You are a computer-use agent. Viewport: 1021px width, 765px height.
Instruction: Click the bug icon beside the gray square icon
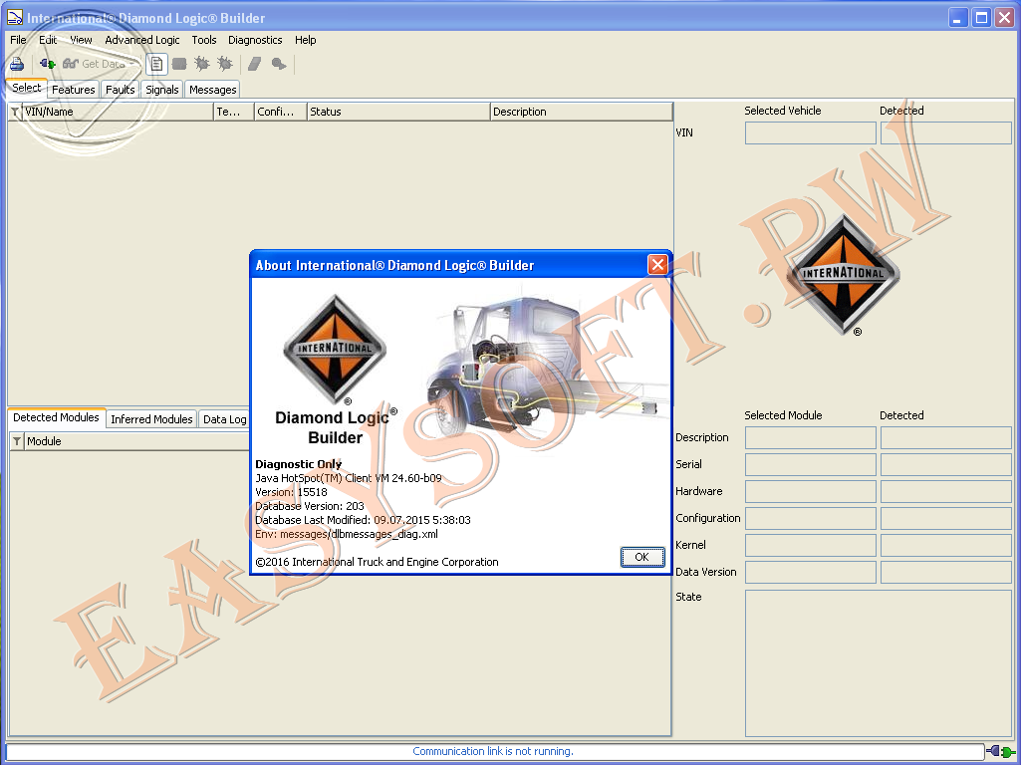[x=202, y=64]
